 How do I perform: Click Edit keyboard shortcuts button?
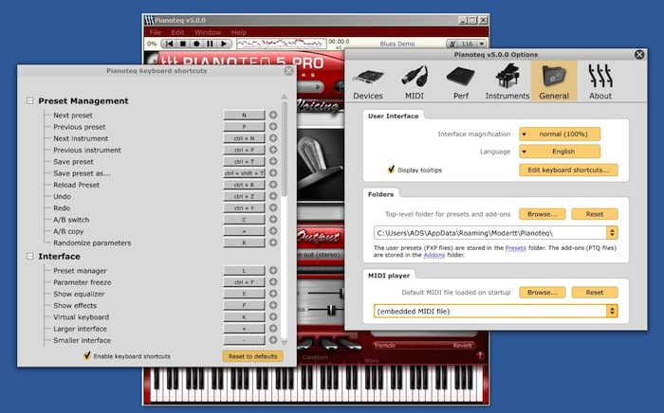point(568,170)
